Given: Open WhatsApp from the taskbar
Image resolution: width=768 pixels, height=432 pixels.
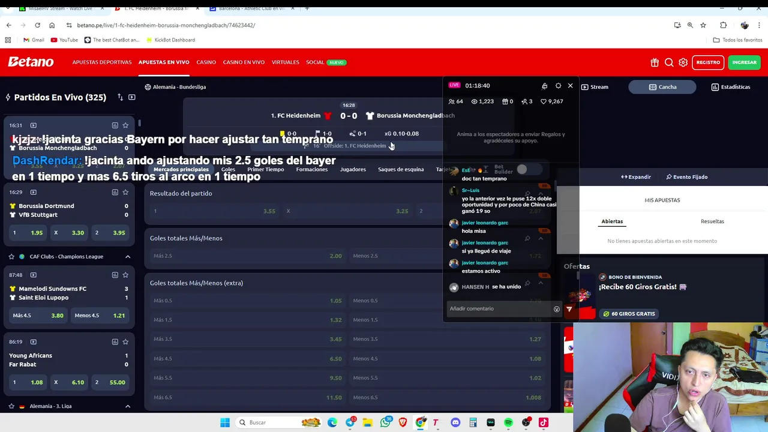Looking at the screenshot, I should click(385, 422).
